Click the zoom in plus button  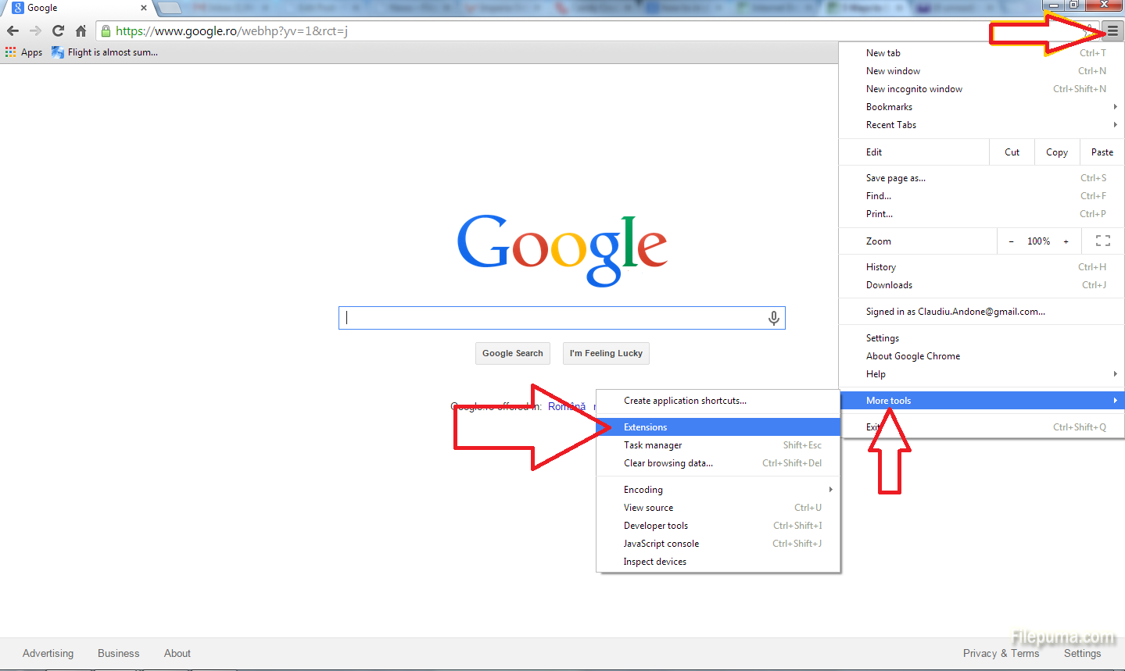point(1066,241)
